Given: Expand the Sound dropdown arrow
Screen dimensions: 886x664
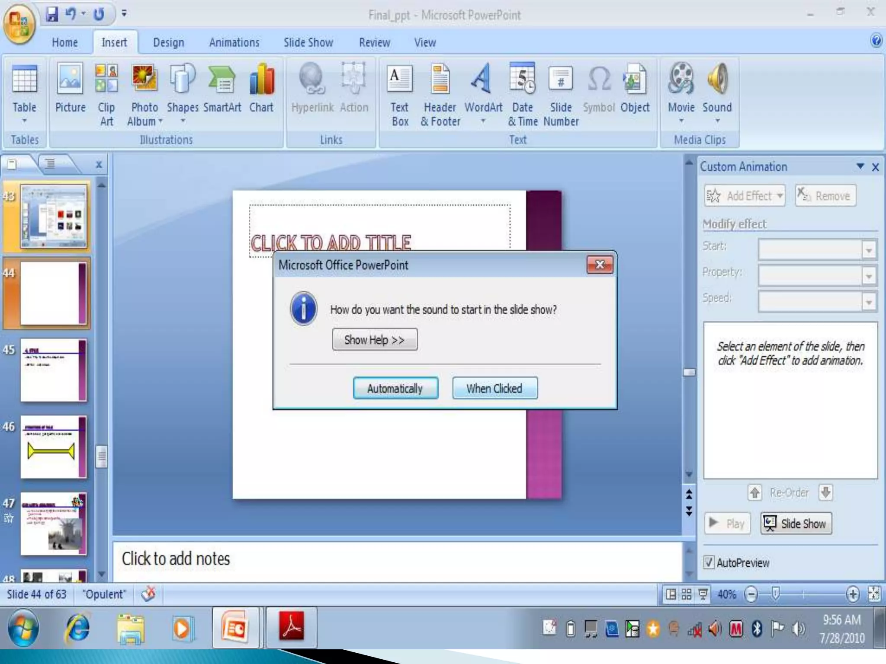Looking at the screenshot, I should 717,121.
